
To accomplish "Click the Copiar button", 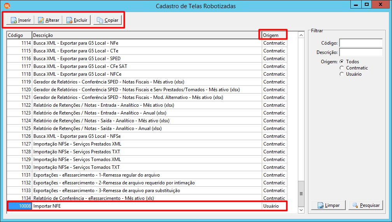I will 107,20.
